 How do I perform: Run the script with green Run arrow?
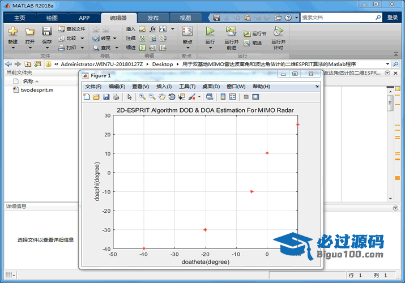[x=210, y=31]
